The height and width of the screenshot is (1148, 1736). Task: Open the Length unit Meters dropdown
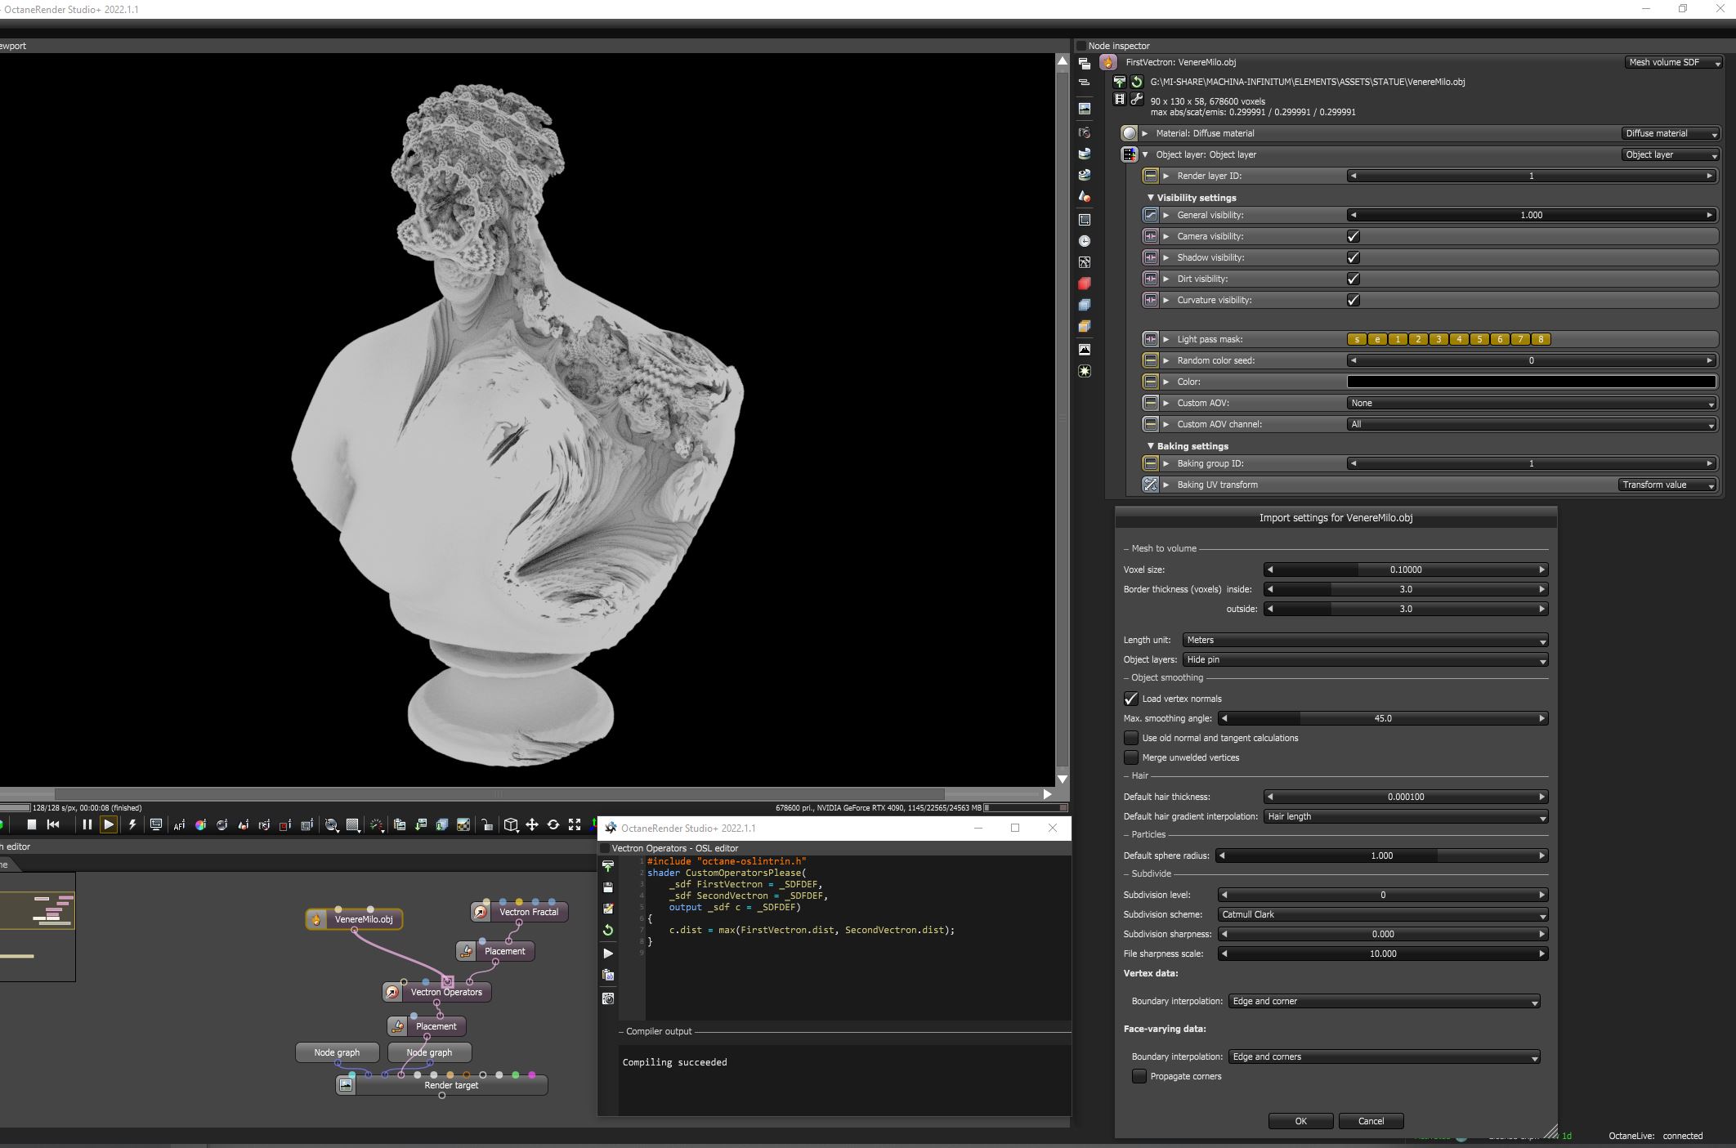click(x=1365, y=640)
